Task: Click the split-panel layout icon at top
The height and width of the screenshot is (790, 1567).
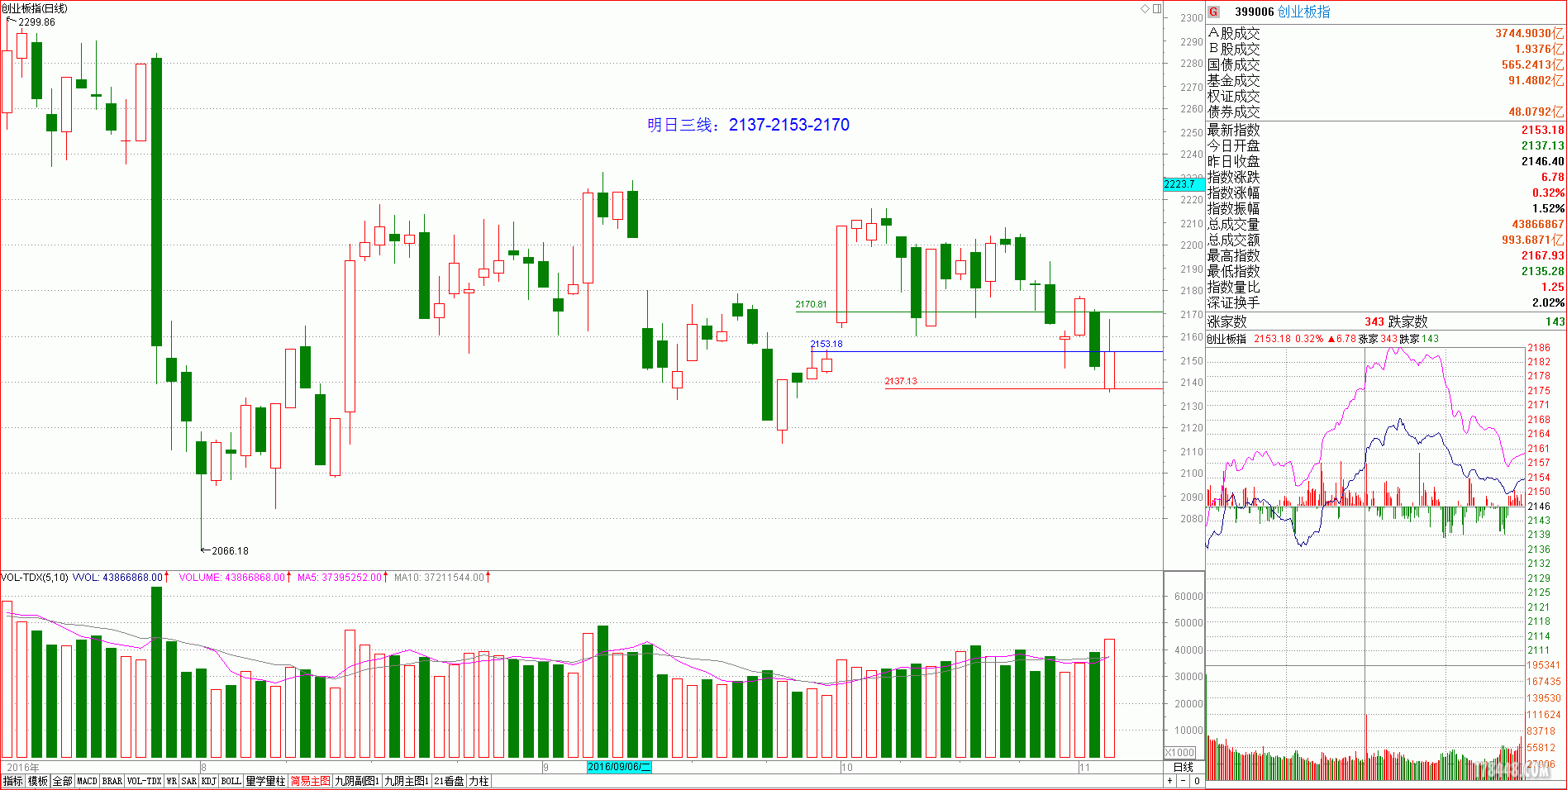Action: 1158,8
